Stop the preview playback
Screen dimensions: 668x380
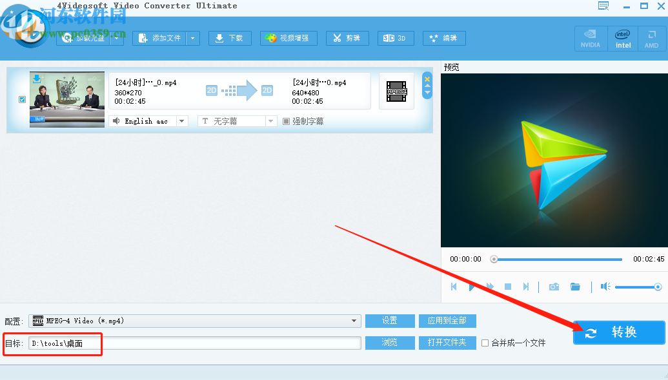click(x=508, y=287)
